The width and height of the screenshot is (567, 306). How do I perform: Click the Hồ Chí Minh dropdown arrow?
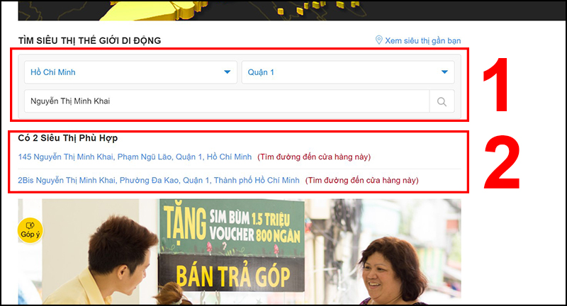point(227,72)
